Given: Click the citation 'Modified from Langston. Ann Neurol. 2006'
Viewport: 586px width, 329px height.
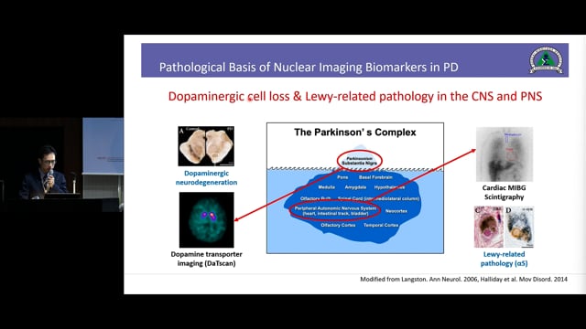Looking at the screenshot, I should click(418, 279).
